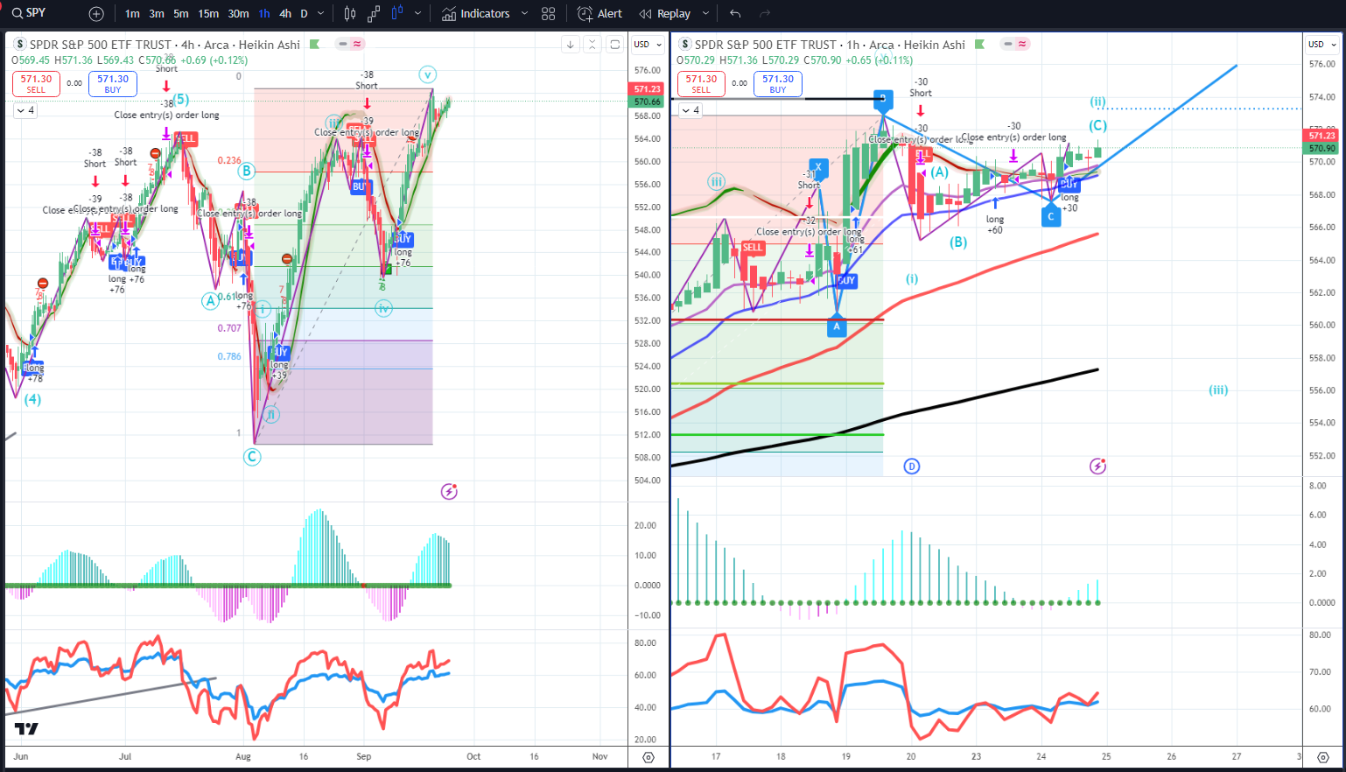
Task: Expand the timeframe interval dropdown
Action: coord(320,14)
